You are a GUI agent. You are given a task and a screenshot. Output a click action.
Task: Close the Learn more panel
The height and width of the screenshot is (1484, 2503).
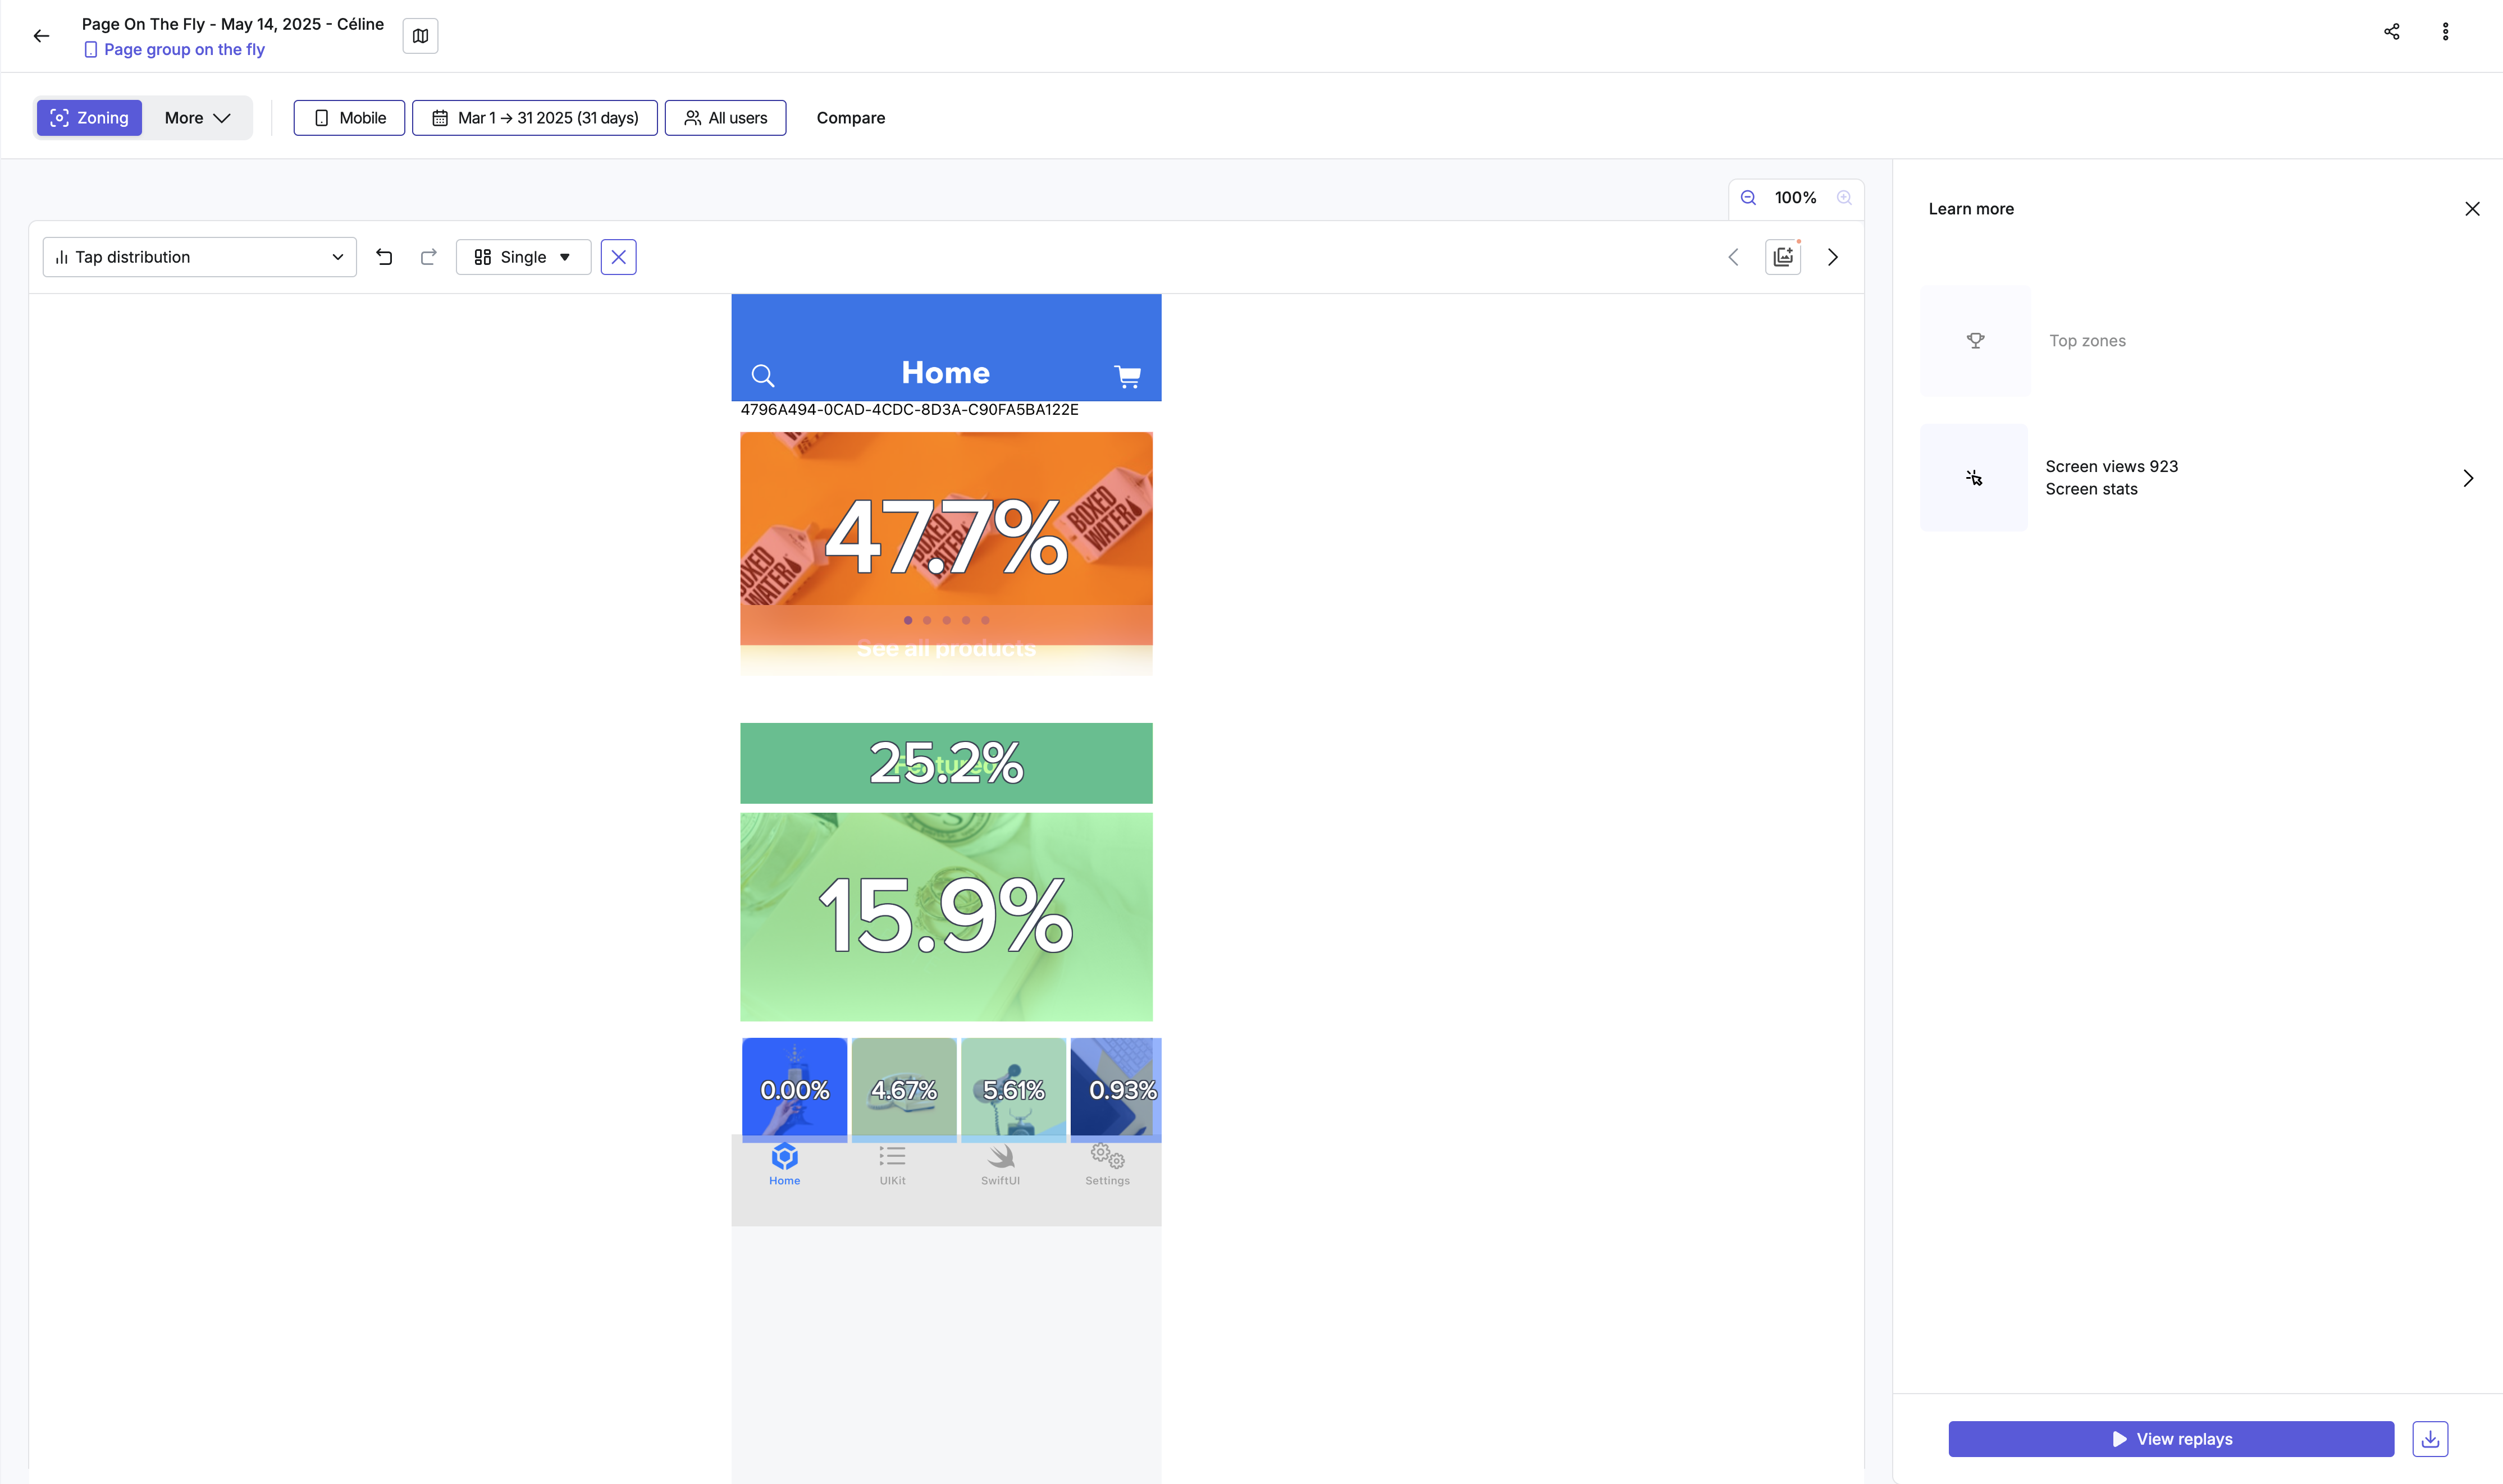tap(2472, 209)
